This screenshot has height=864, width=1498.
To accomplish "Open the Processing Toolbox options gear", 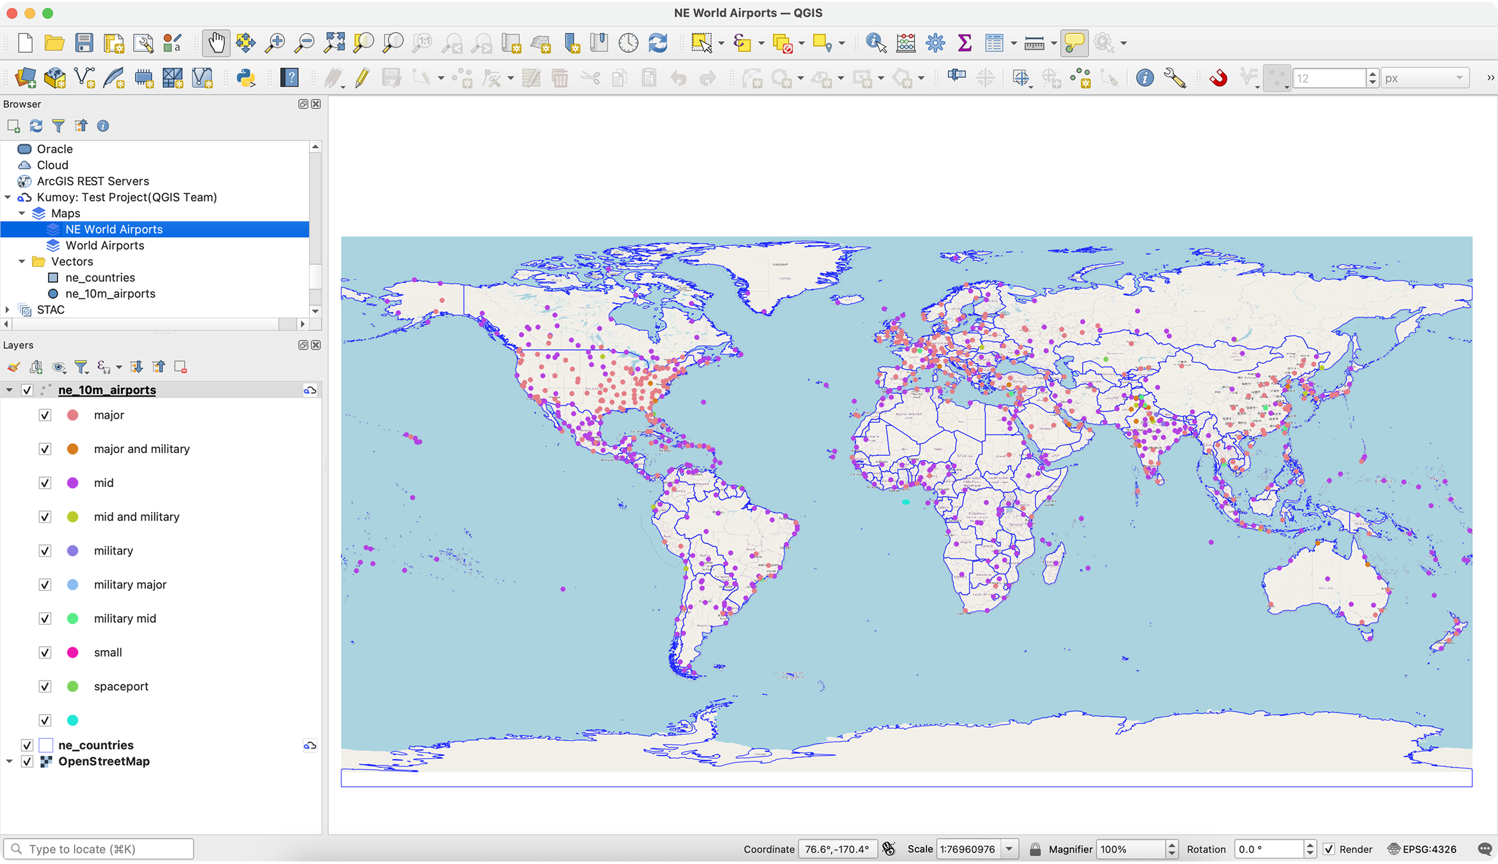I will coord(935,42).
